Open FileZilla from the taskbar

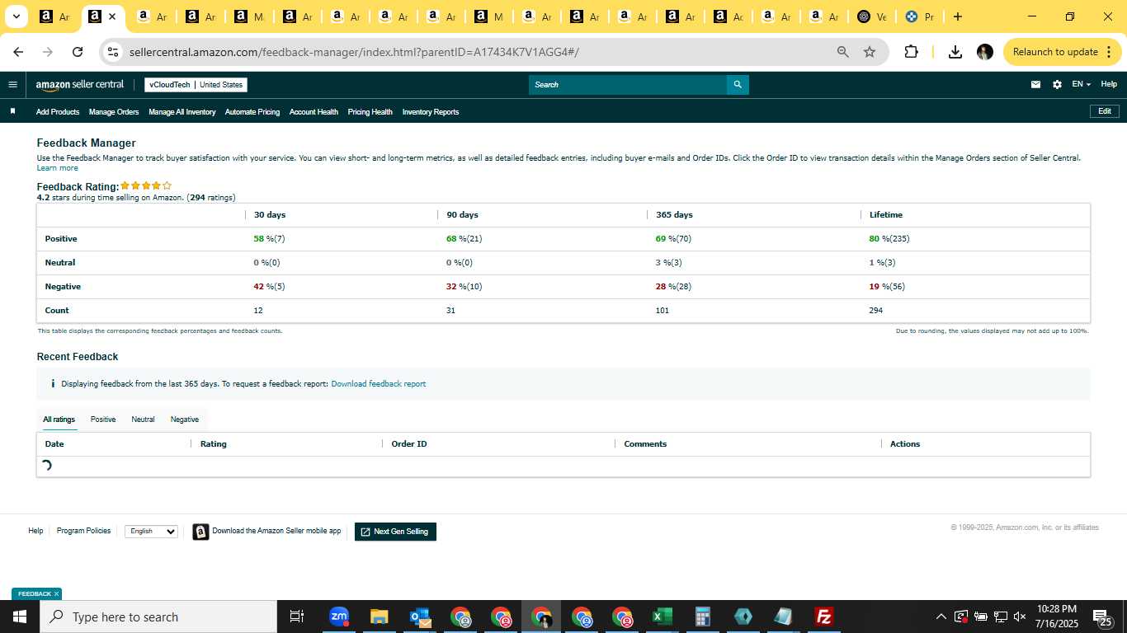(x=823, y=617)
